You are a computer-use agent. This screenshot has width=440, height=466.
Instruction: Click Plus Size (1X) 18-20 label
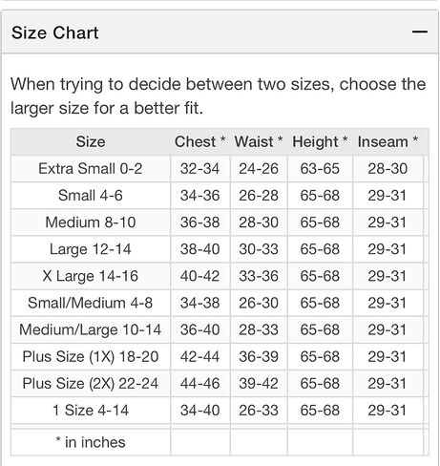tap(91, 356)
